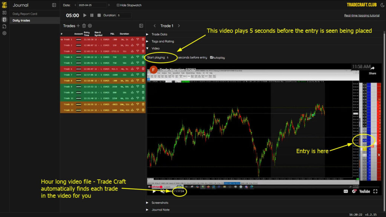Click the tray icon in the Trade 2 row
The width and height of the screenshot is (386, 217).
point(132,45)
